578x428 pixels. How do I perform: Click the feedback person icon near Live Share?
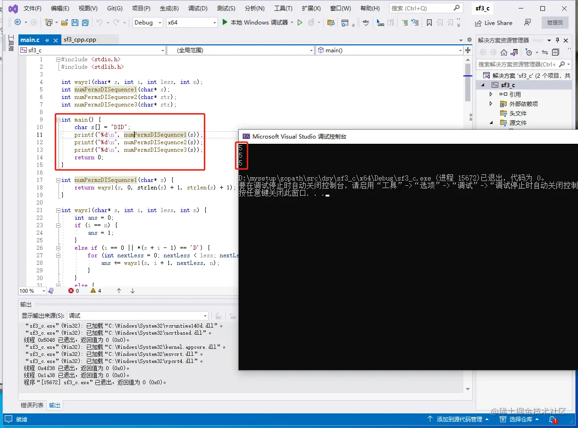[x=528, y=23]
